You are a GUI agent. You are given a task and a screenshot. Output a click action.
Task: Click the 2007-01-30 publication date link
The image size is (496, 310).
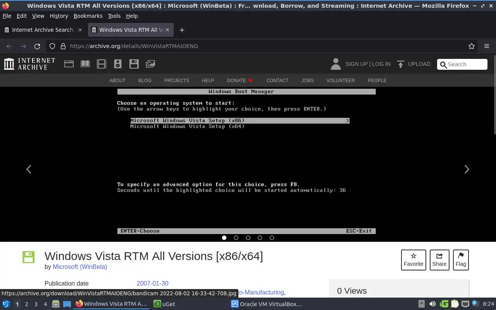152,283
